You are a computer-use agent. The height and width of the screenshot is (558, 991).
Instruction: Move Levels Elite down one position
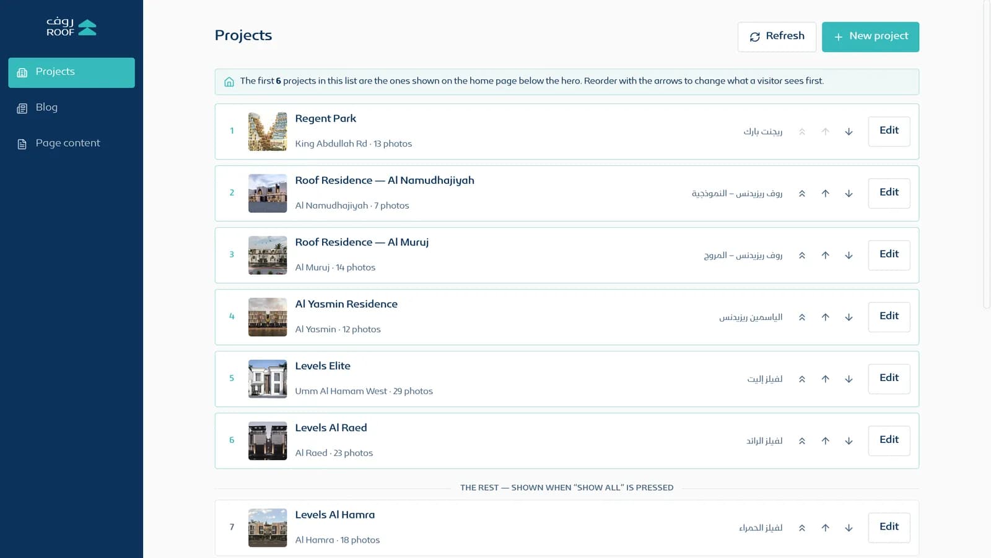[x=849, y=379]
